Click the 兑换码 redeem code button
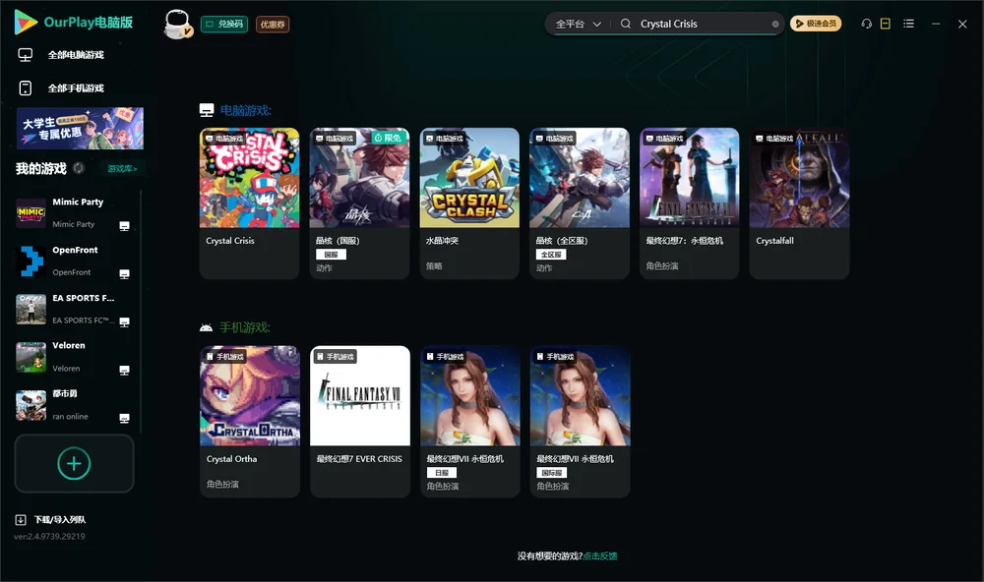The width and height of the screenshot is (984, 582). [224, 25]
